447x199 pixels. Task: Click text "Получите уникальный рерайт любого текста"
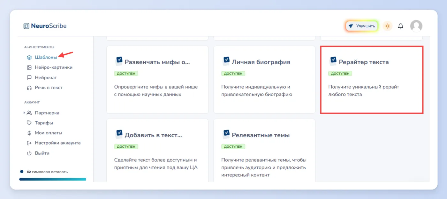364,91
